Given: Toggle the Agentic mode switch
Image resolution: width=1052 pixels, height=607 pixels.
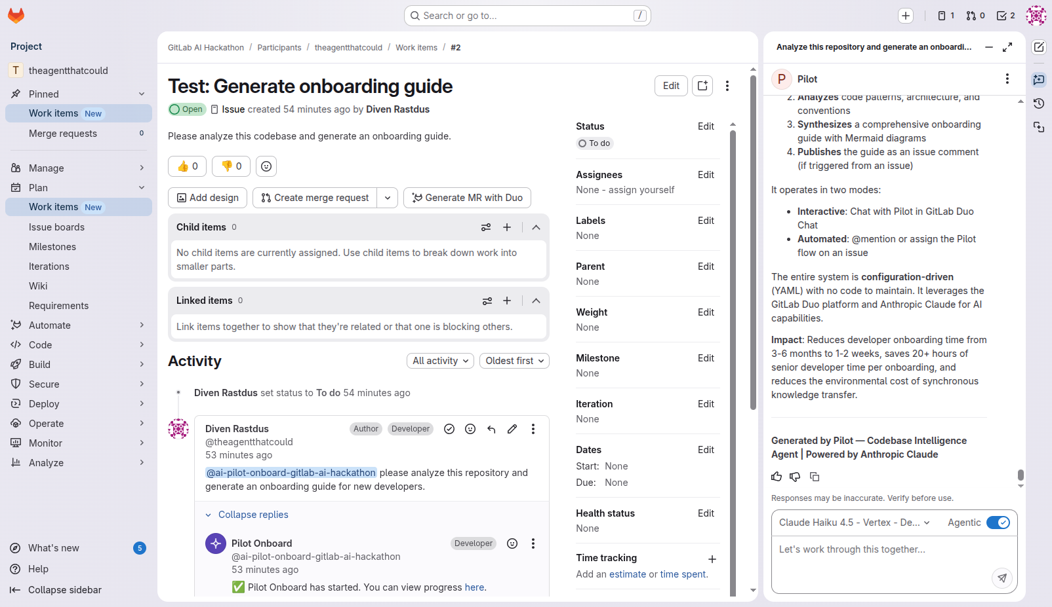Looking at the screenshot, I should click(998, 523).
